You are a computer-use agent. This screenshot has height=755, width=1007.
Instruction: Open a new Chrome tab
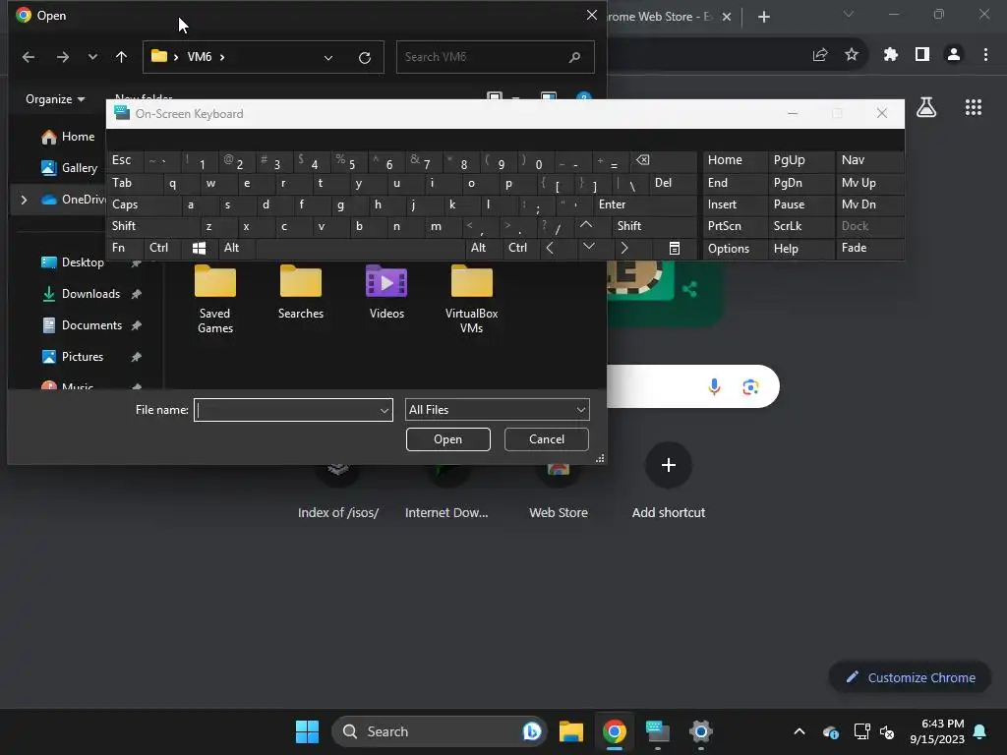click(x=763, y=17)
